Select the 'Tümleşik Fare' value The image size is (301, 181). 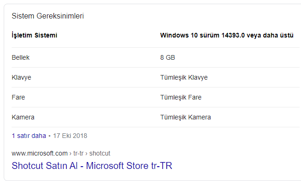181,97
